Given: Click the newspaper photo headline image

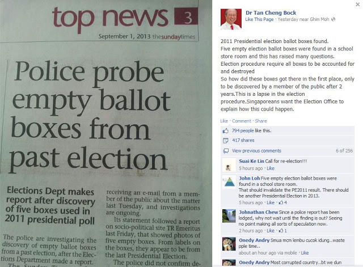Looking at the screenshot, I should [106, 134].
